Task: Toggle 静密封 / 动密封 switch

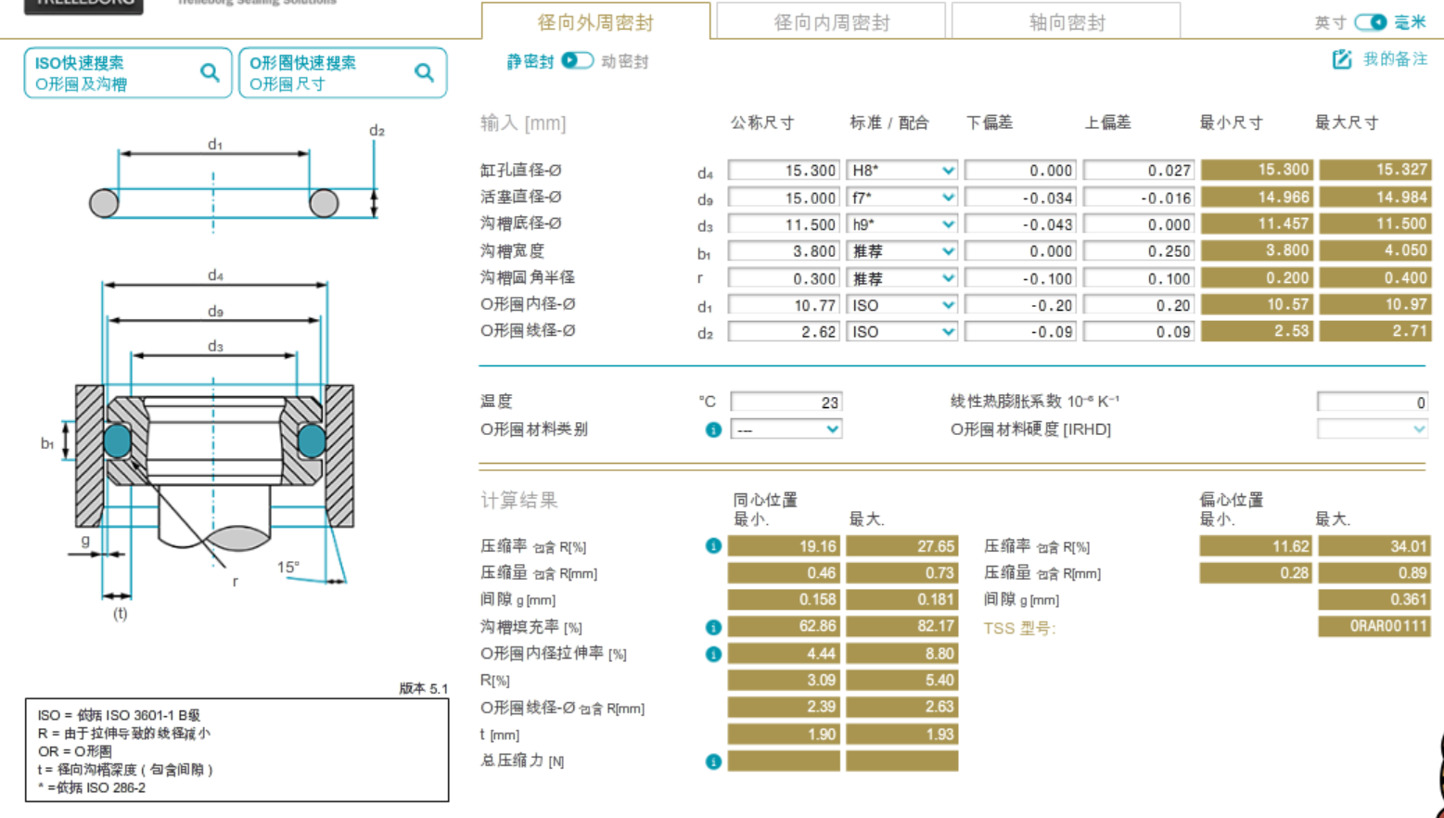Action: pyautogui.click(x=577, y=61)
